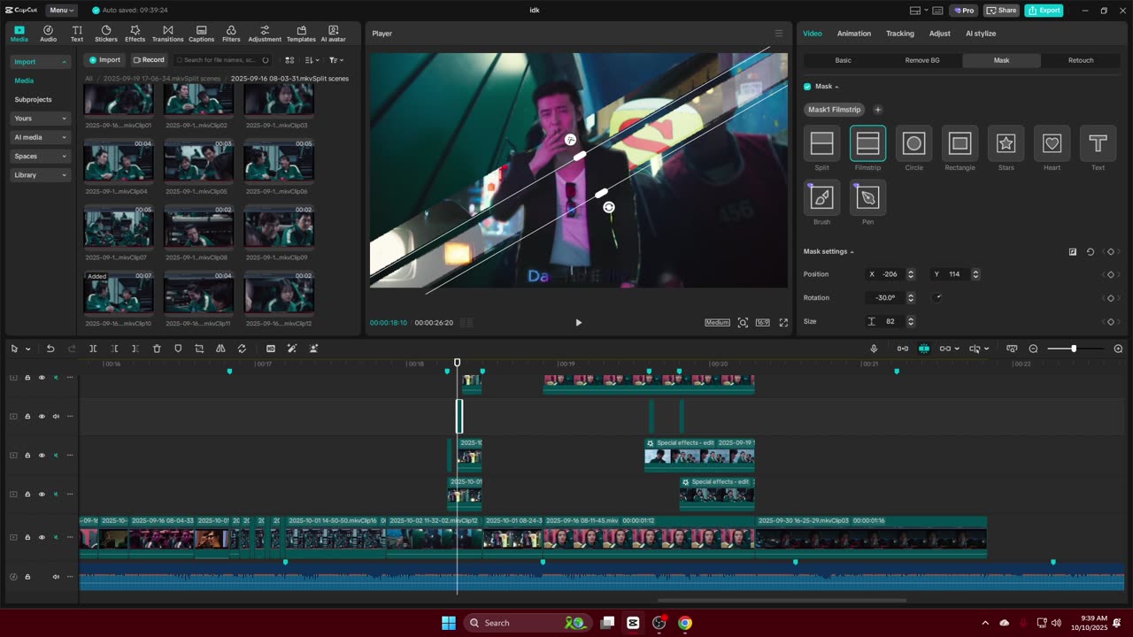1133x637 pixels.
Task: Expand the AI media sidebar section
Action: click(40, 137)
